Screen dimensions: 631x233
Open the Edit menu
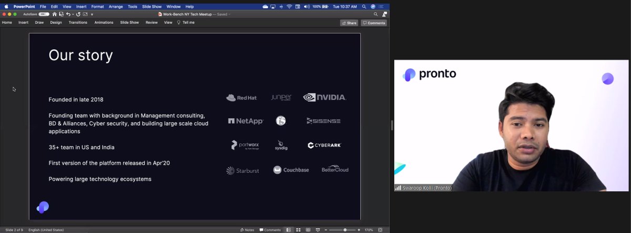pyautogui.click(x=54, y=6)
